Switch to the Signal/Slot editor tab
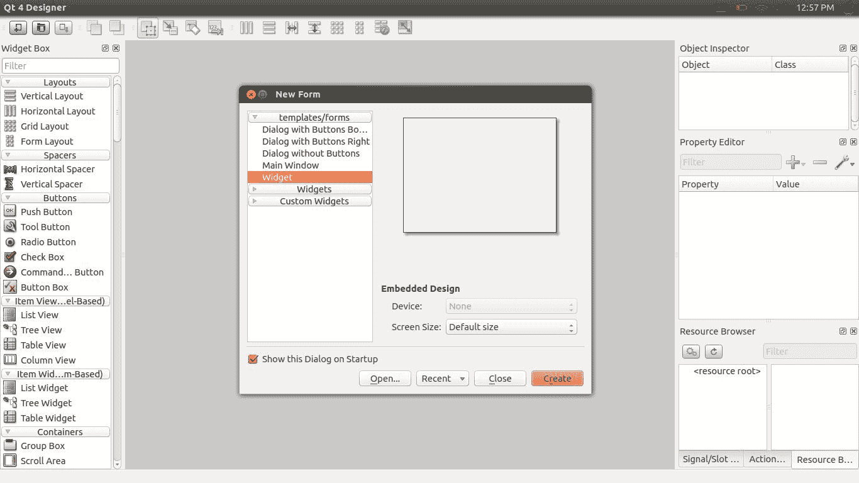Screen dimensions: 859x483 711,459
